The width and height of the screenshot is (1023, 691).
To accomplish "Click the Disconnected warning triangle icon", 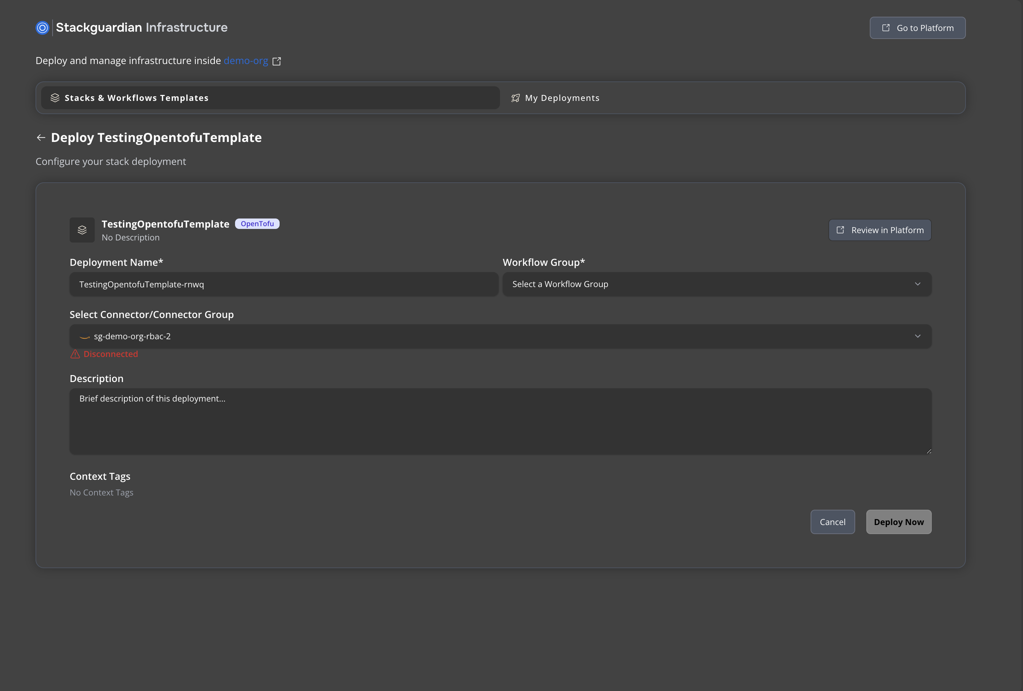I will [75, 354].
